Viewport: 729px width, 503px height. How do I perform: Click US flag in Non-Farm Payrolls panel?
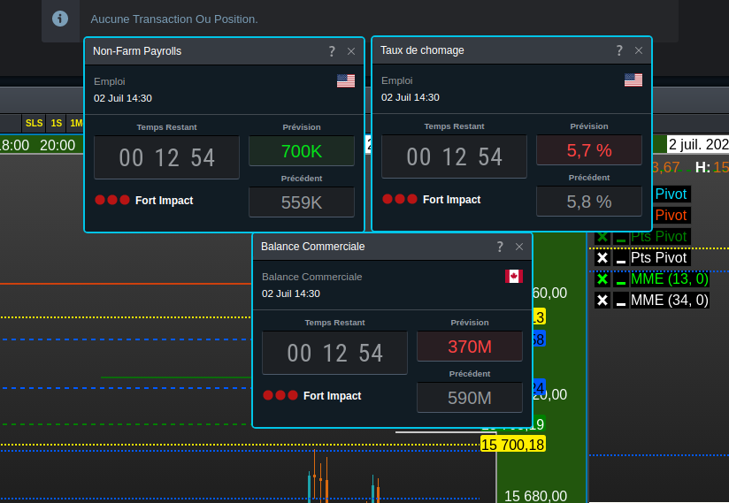[x=346, y=80]
